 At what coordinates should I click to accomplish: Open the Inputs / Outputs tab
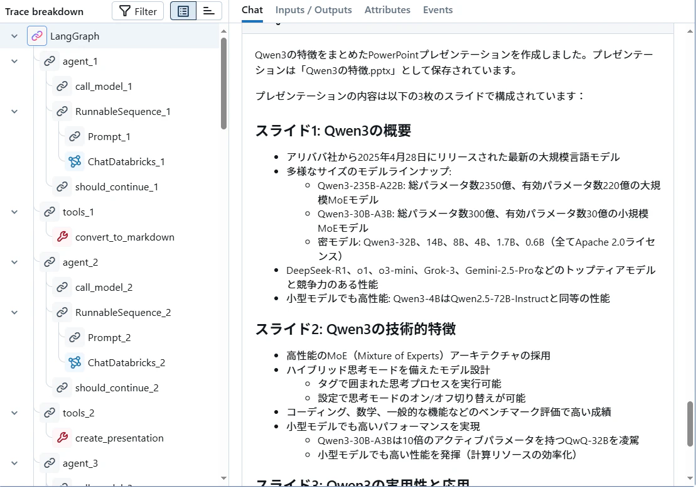(313, 10)
